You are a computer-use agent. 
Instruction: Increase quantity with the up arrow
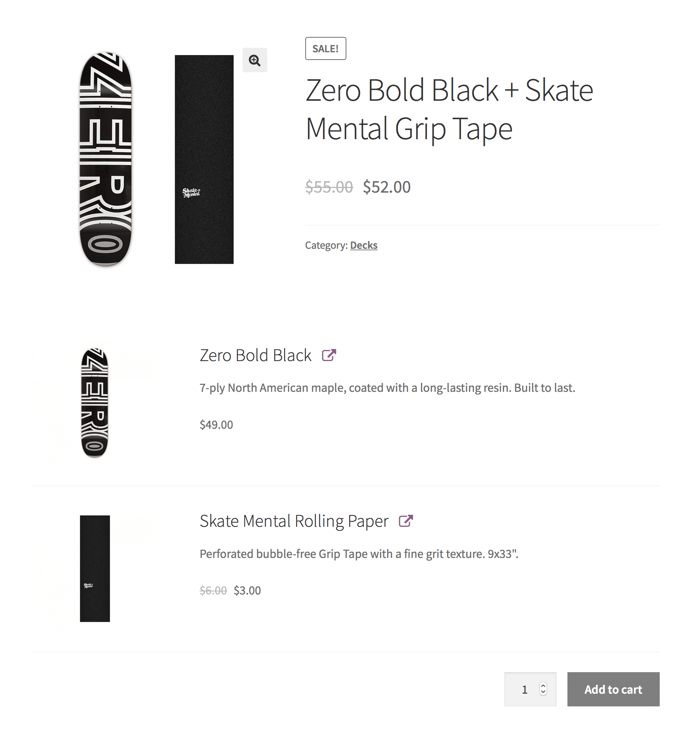pos(543,685)
